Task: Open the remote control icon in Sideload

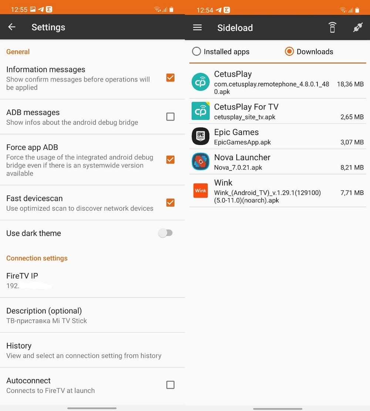Action: coord(332,27)
